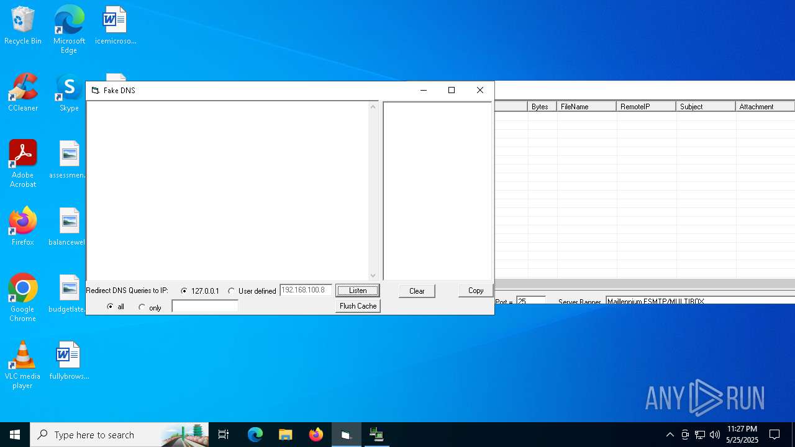This screenshot has width=795, height=447.
Task: Open the clock showing 11:27 PM
Action: pos(742,435)
